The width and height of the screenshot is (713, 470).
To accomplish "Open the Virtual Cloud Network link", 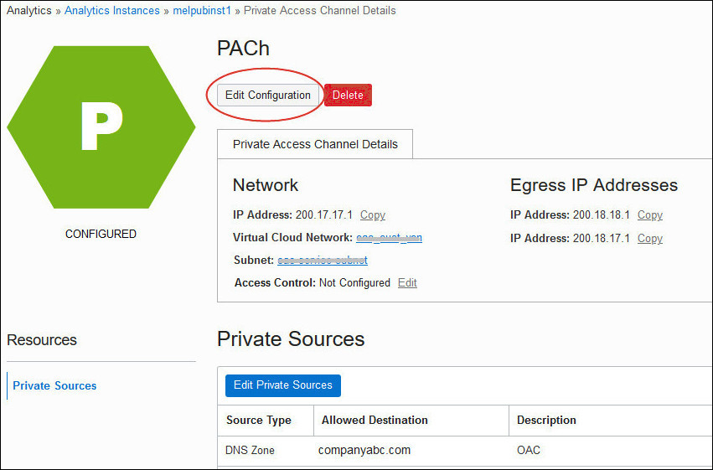I will coord(389,238).
